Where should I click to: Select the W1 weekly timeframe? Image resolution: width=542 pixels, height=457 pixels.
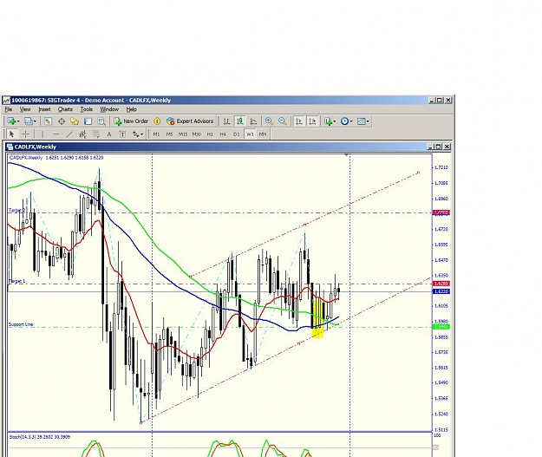(250, 134)
